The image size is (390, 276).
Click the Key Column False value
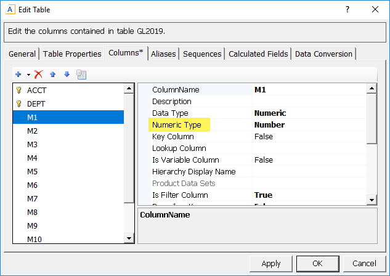[308, 137]
